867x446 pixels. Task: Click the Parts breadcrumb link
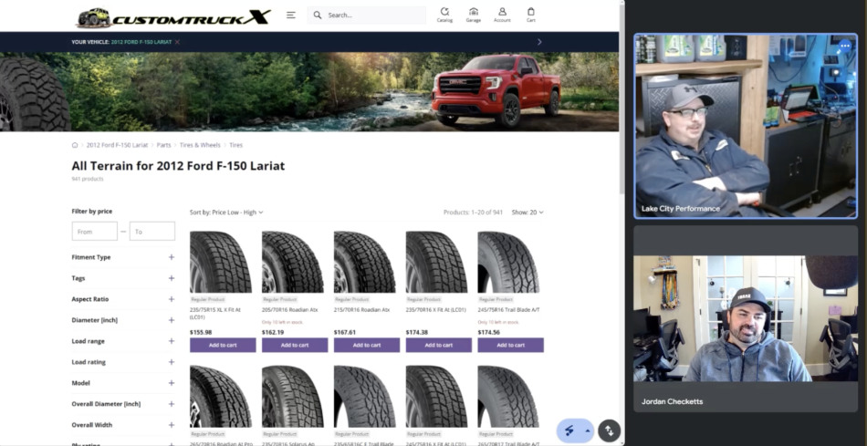[163, 145]
